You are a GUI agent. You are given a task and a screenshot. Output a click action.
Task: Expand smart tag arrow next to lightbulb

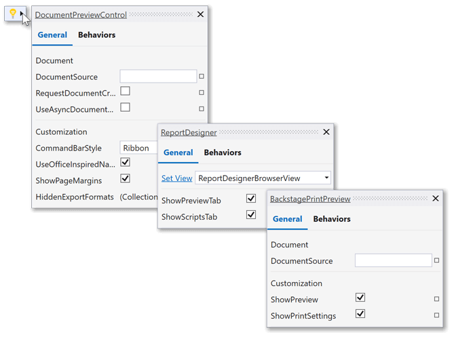coord(23,14)
